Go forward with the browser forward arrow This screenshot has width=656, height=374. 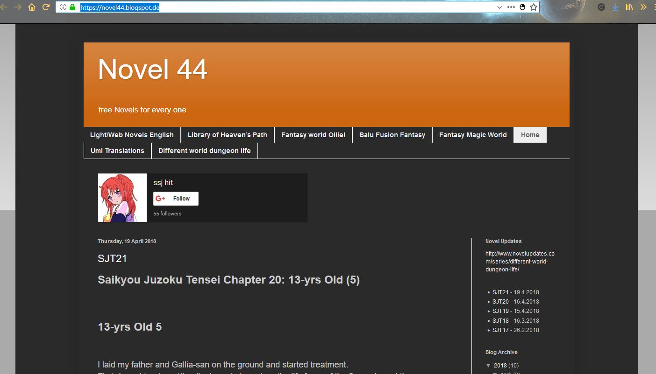(18, 7)
